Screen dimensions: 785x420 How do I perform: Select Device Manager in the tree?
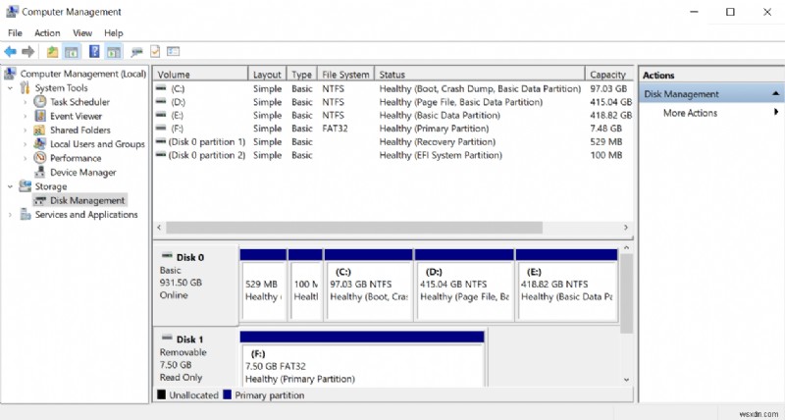[83, 172]
